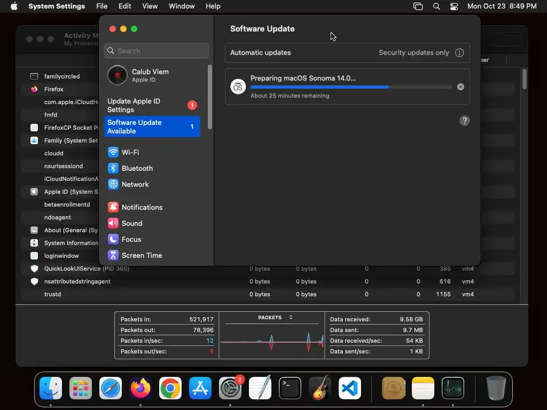Open Spotlight search in menu bar

[x=436, y=6]
